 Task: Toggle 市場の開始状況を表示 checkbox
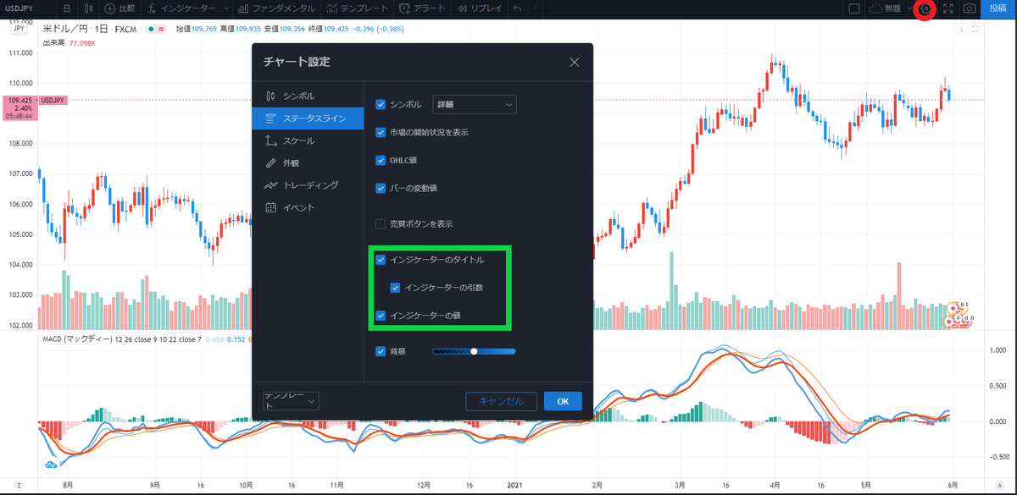click(381, 133)
